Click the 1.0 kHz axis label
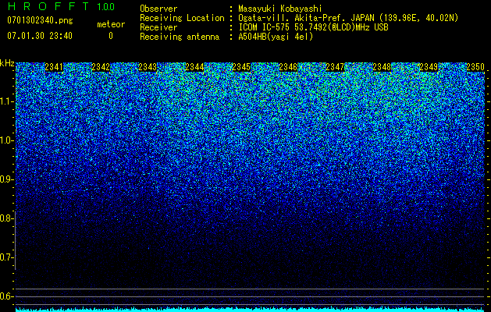 [6, 140]
